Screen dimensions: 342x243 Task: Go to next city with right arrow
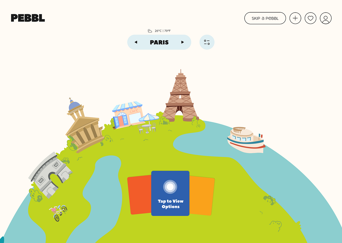183,42
